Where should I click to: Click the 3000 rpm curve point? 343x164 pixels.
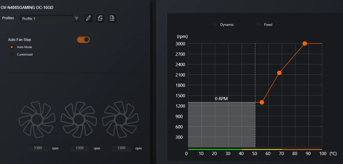point(305,44)
